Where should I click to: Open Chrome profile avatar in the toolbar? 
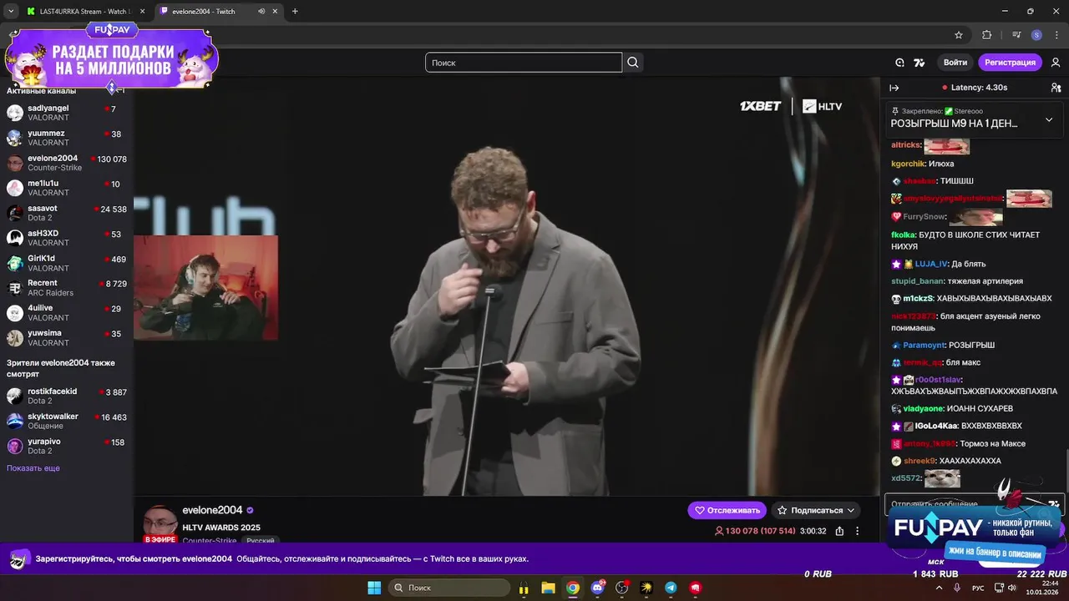(1036, 35)
